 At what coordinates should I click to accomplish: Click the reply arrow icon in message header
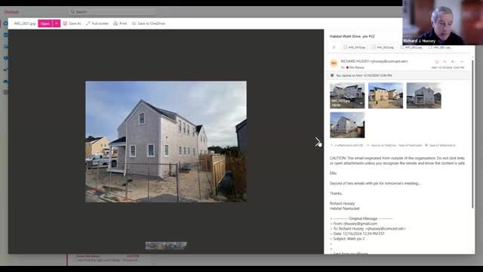coord(445,62)
